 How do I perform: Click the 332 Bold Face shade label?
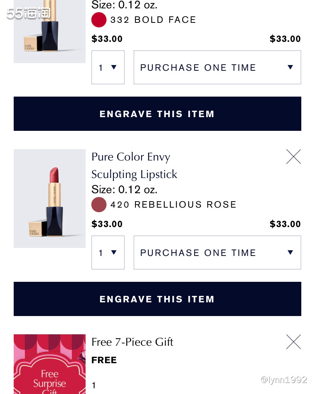click(x=153, y=20)
